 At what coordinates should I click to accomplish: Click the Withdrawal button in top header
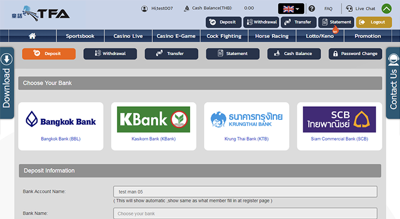(x=261, y=22)
